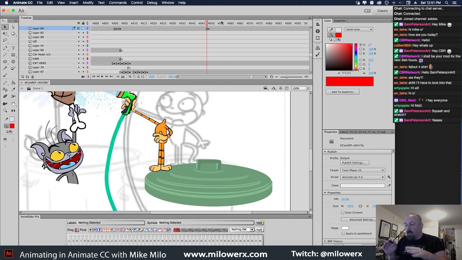
Task: Open the Solid color type dropdown
Action: 359,29
